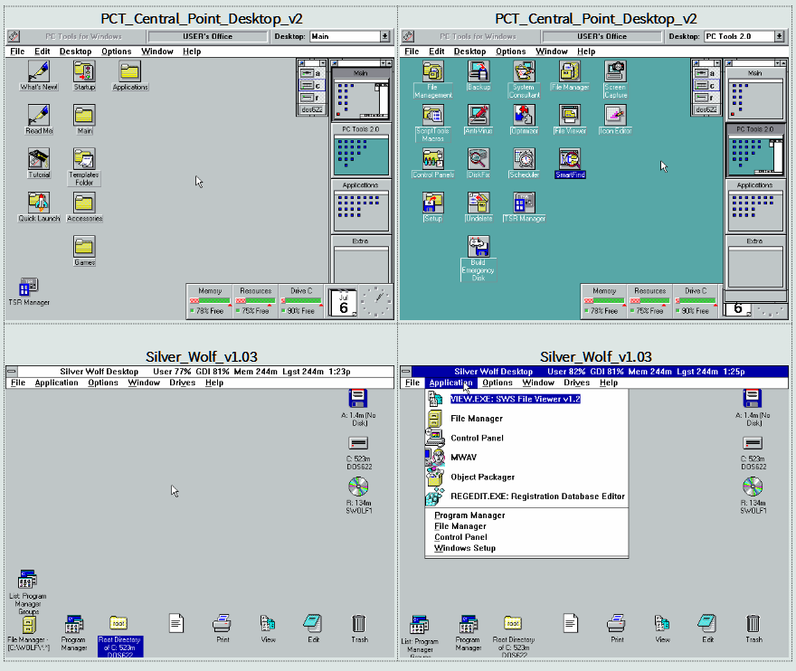Choose Program Manager text entry in Application menu
The image size is (796, 671).
[526, 515]
